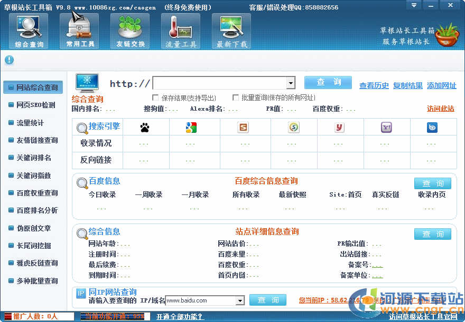Image resolution: width=465 pixels, height=322 pixels.
Task: Click the 当前功能开通 progress bar
Action: [114, 317]
